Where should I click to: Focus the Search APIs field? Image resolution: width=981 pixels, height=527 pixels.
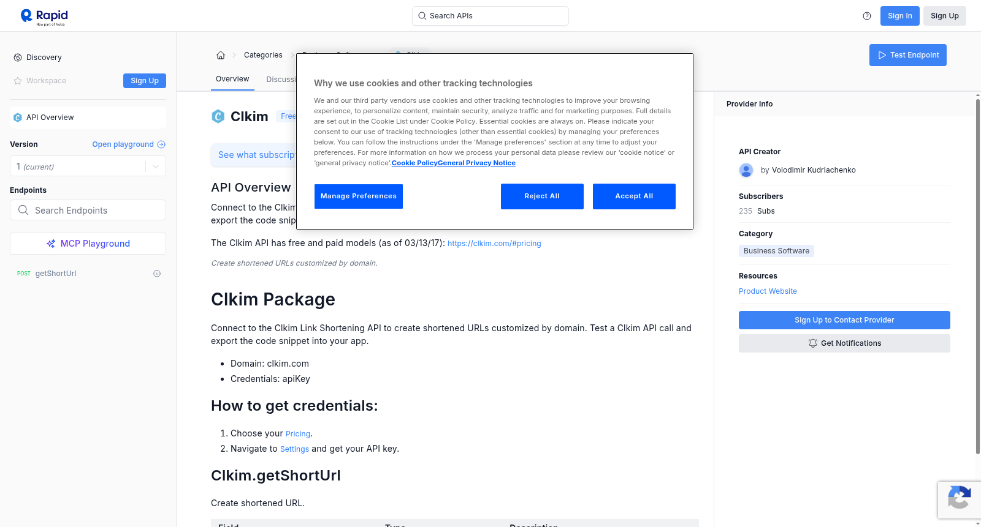pyautogui.click(x=490, y=16)
